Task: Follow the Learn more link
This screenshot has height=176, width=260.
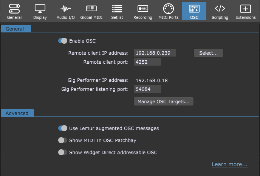Action: [x=230, y=164]
